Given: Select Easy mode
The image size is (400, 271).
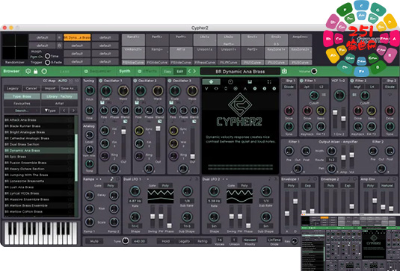Looking at the screenshot, I should (x=167, y=72).
